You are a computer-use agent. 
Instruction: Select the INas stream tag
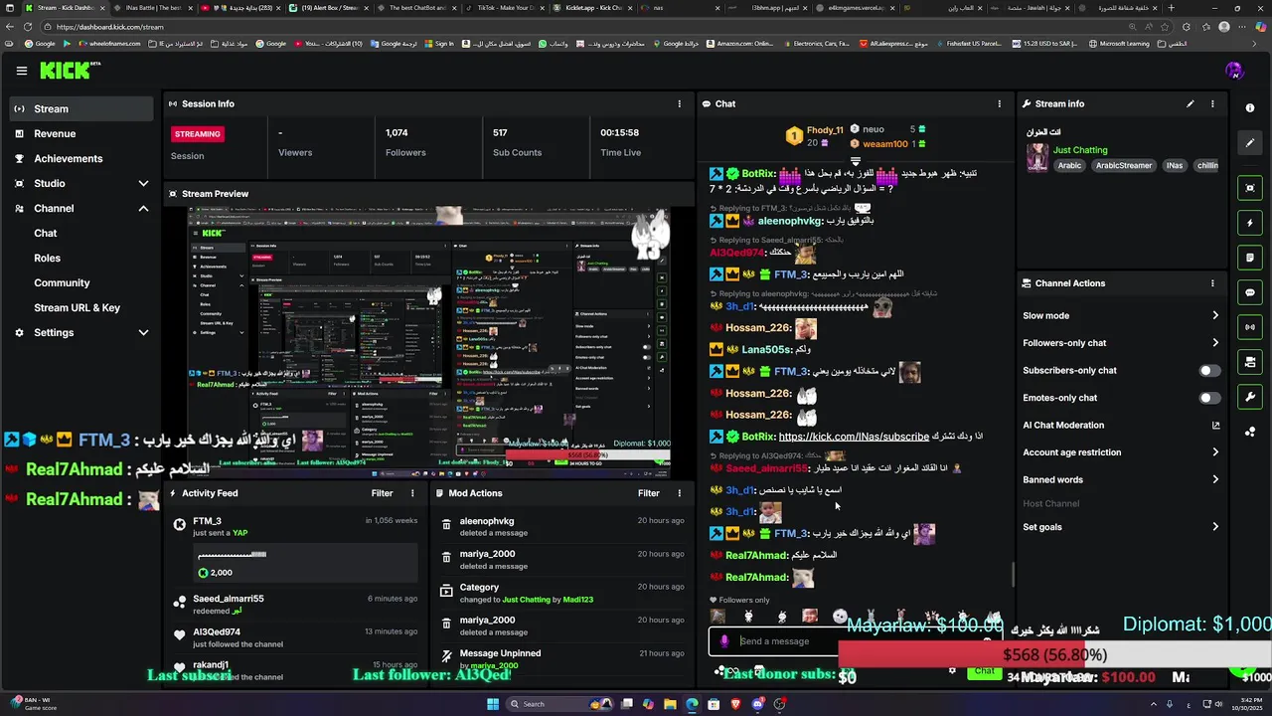(1175, 166)
